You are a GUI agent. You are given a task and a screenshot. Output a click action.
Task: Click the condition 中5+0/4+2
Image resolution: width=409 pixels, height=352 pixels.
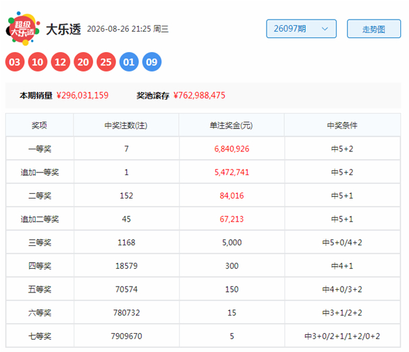click(342, 243)
